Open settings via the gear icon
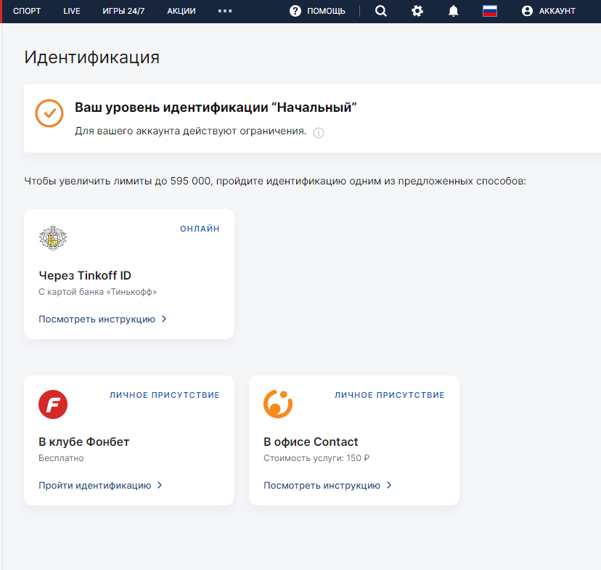The height and width of the screenshot is (570, 601). (x=417, y=11)
